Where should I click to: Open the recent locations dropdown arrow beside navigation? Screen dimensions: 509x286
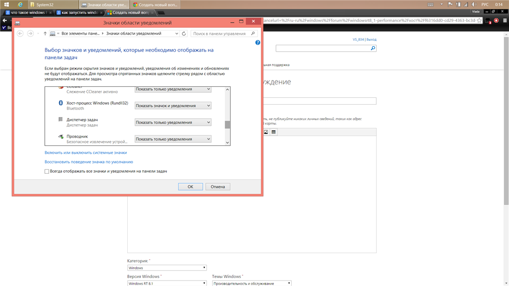coord(38,33)
